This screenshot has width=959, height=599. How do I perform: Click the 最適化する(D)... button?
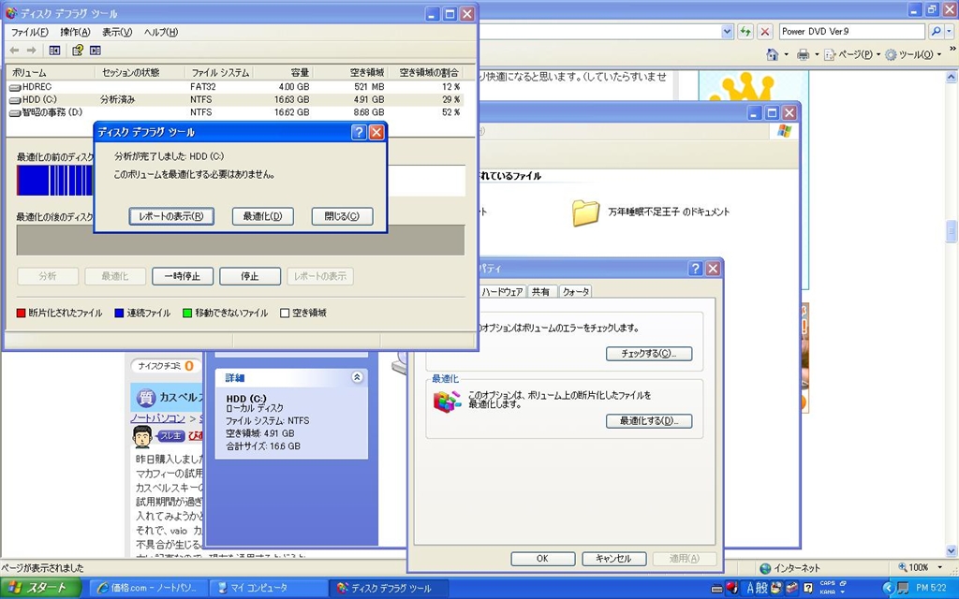pyautogui.click(x=649, y=421)
